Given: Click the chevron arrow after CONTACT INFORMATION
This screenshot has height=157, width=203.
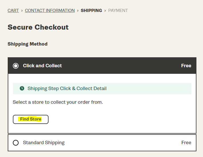Looking at the screenshot, I should tap(78, 11).
